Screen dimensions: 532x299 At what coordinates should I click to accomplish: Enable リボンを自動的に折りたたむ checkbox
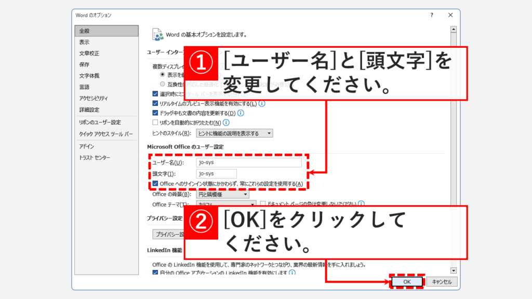coord(155,123)
